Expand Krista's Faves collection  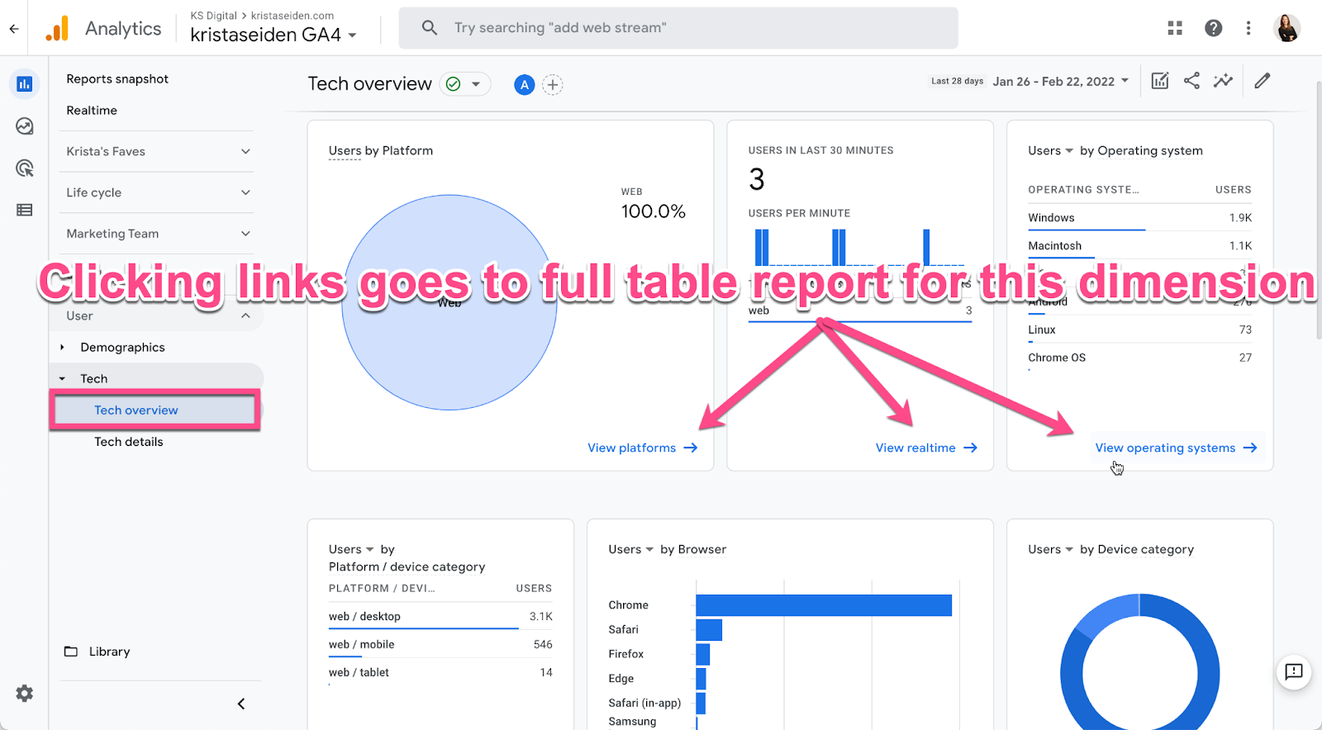157,151
